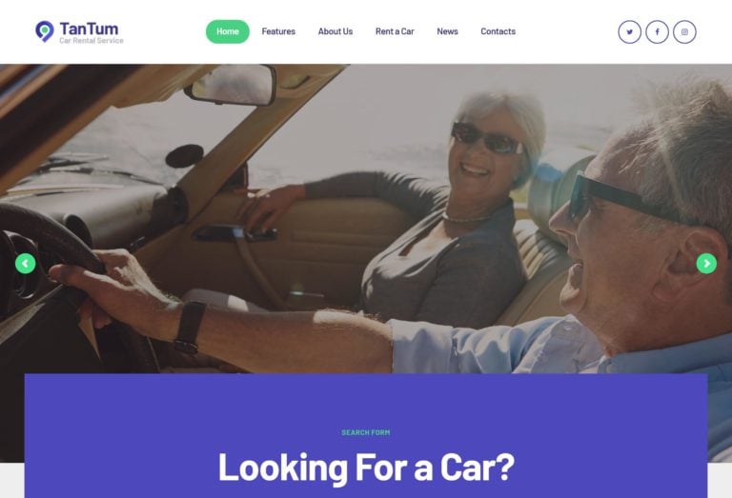Click the SEARCH FORM label
The width and height of the screenshot is (732, 498).
pyautogui.click(x=366, y=432)
